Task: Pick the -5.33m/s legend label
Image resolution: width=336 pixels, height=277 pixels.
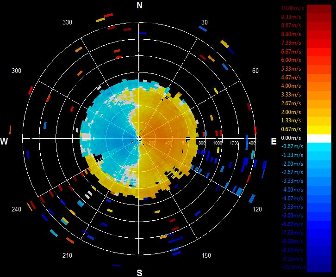Action: (292, 207)
